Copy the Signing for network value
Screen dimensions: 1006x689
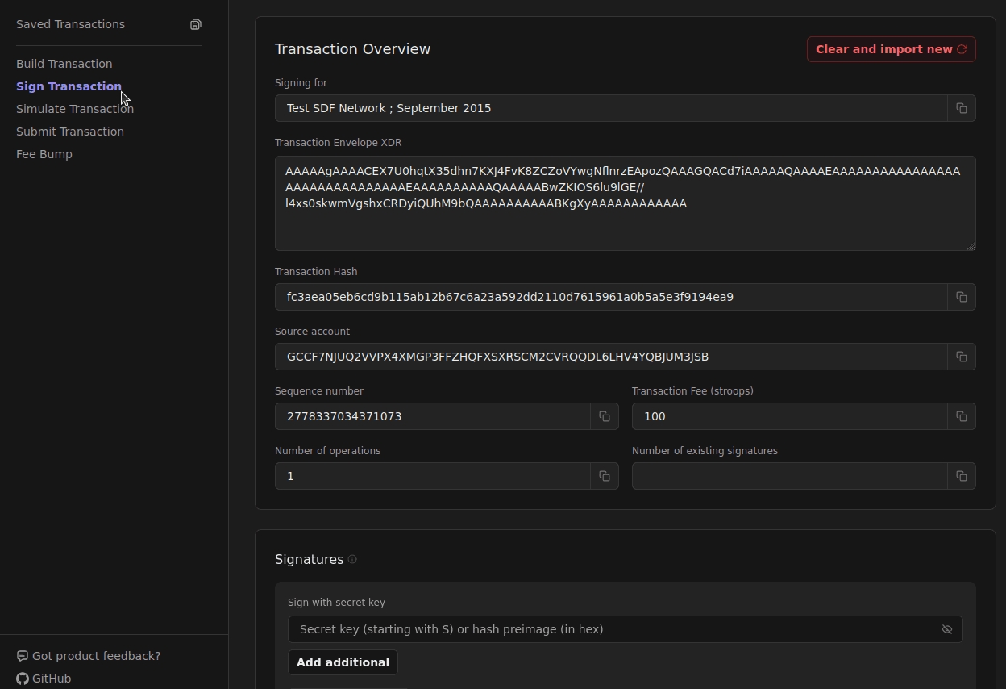961,108
